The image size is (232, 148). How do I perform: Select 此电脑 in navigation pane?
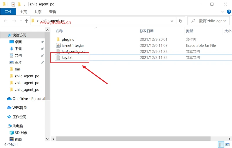click(x=17, y=126)
